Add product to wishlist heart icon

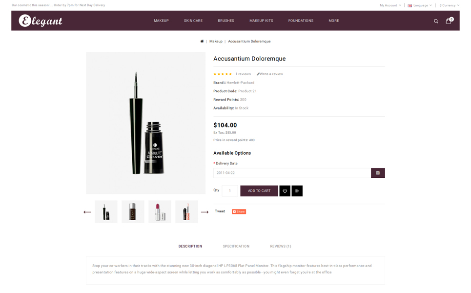[x=285, y=191]
